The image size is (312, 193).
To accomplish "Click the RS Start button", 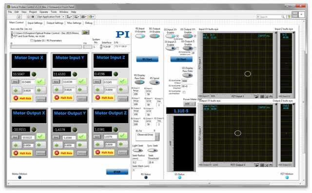I will click(147, 59).
